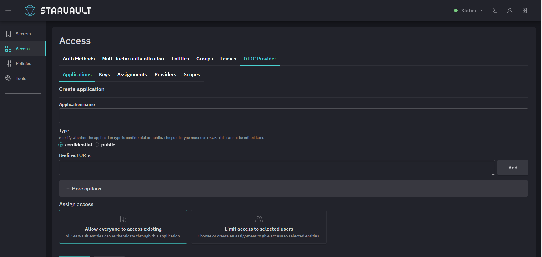
Task: Open Policies in the sidebar
Action: pyautogui.click(x=23, y=63)
